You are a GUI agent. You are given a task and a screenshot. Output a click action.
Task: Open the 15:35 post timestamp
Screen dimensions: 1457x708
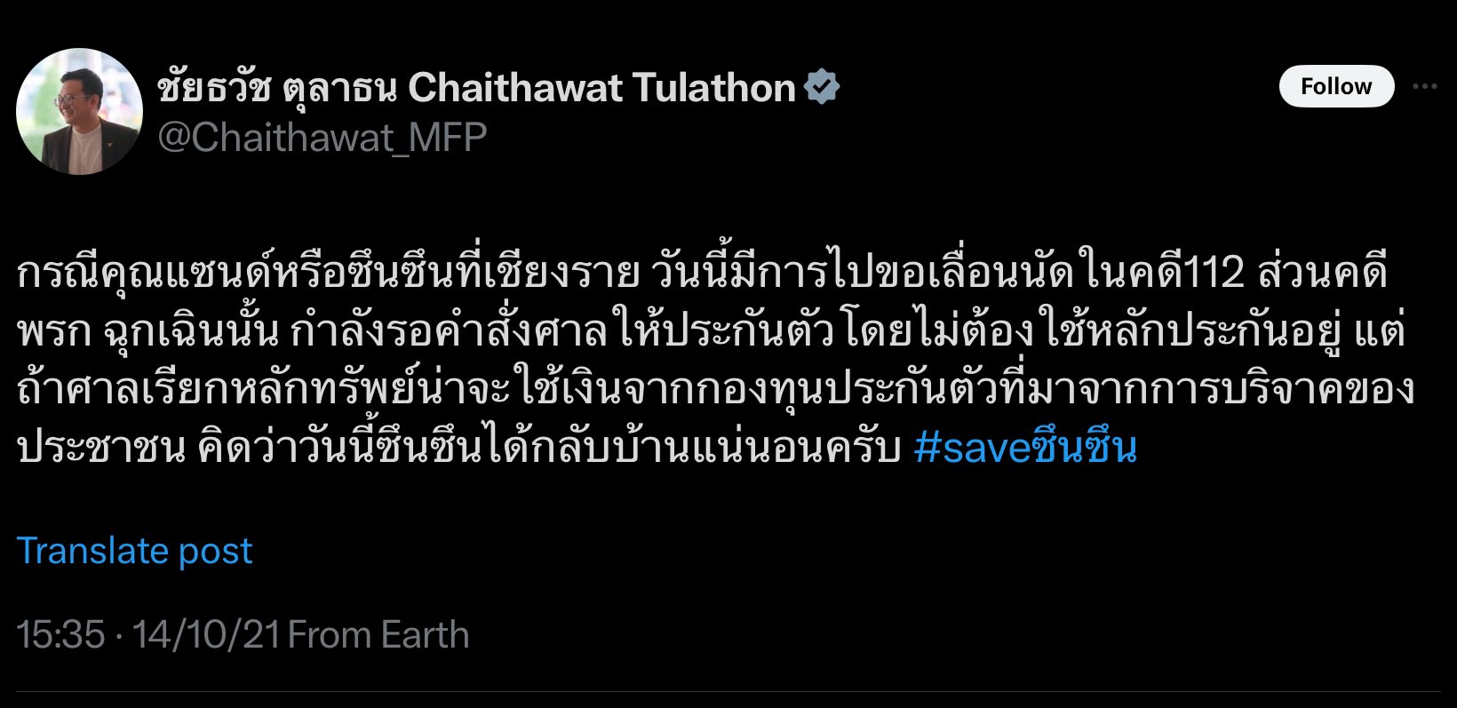pyautogui.click(x=60, y=634)
